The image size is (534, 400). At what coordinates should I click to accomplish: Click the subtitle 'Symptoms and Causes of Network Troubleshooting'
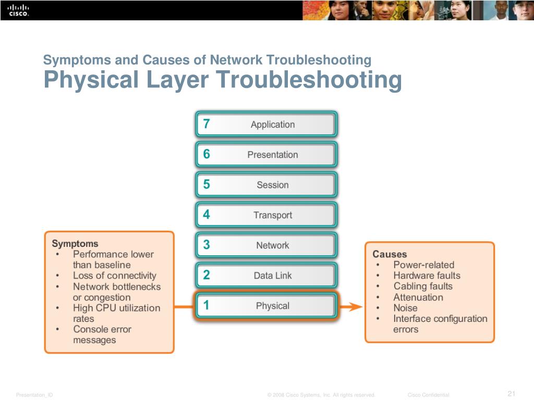[207, 60]
